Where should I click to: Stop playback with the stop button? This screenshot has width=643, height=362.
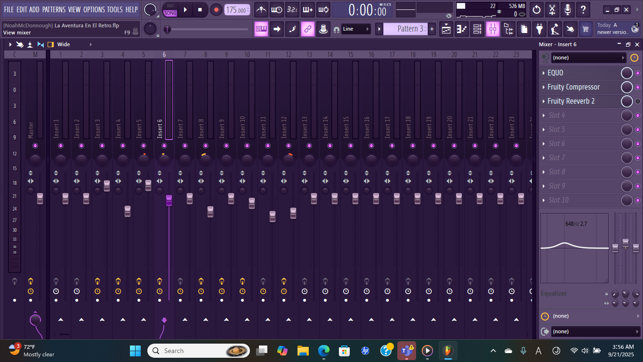pos(200,9)
